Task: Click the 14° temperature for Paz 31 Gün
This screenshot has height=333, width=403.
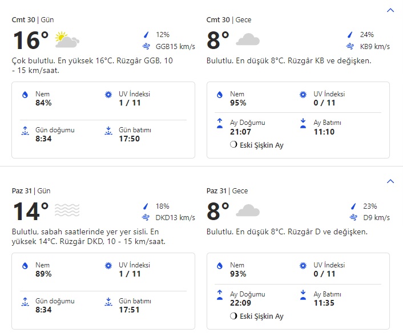Action: 30,212
